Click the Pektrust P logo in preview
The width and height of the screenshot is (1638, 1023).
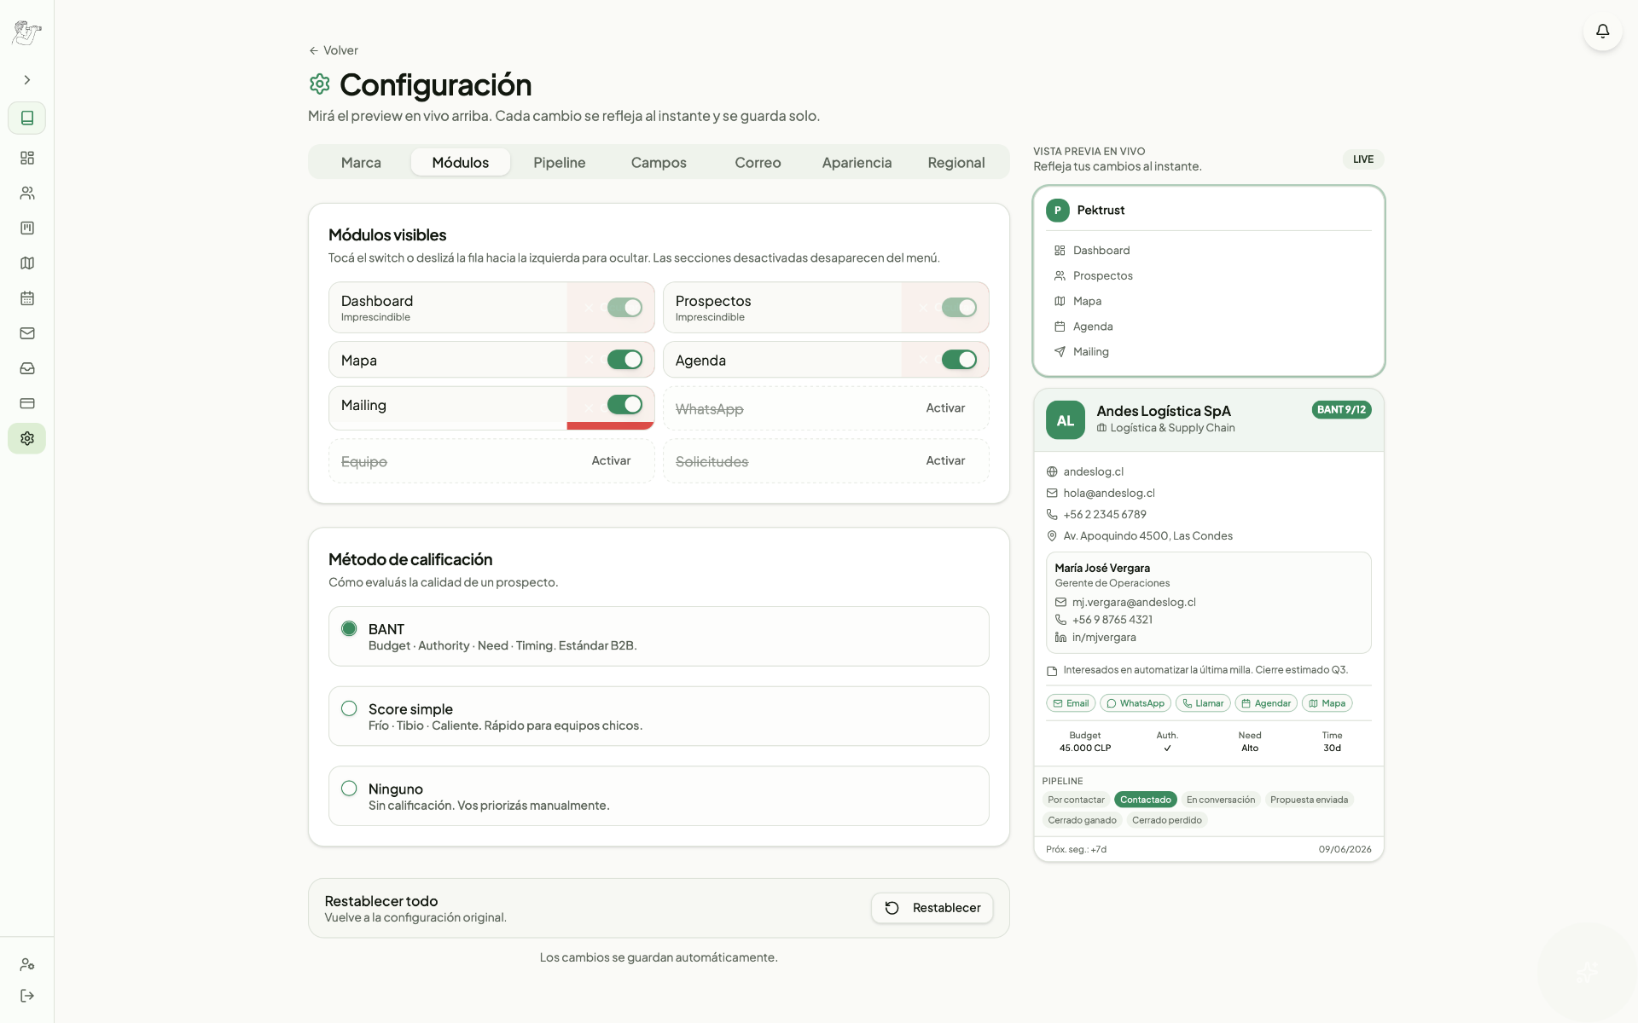[1058, 211]
